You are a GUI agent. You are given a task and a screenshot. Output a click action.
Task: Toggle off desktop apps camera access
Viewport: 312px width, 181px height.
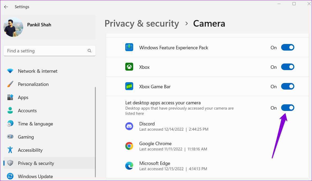[x=288, y=107]
